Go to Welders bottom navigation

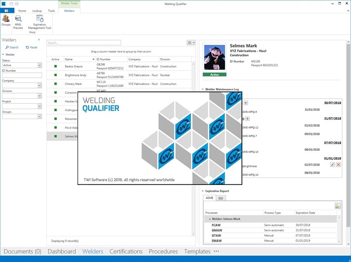(92, 251)
